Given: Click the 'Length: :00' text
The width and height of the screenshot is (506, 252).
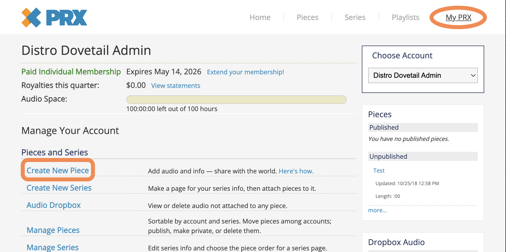Looking at the screenshot, I should 388,196.
